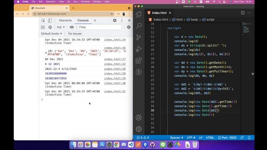Open a new browser tab

[x=73, y=8]
